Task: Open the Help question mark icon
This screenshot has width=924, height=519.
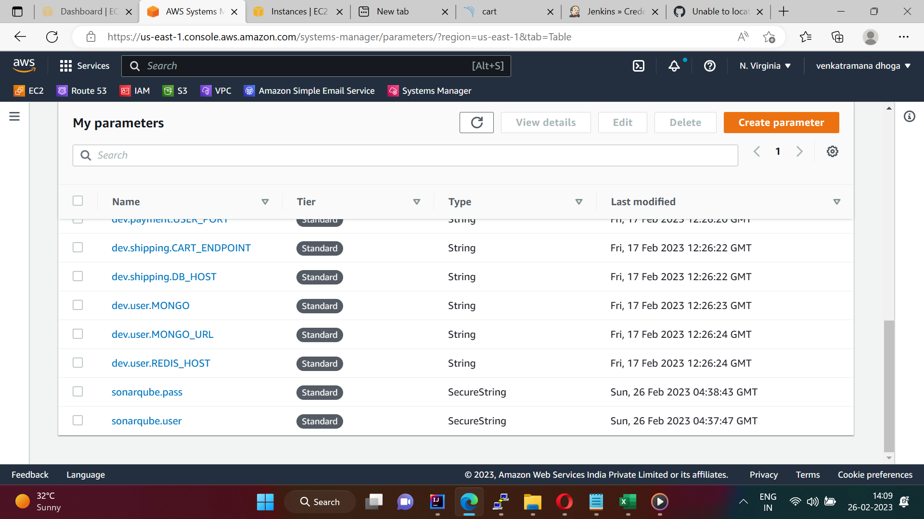Action: (709, 66)
